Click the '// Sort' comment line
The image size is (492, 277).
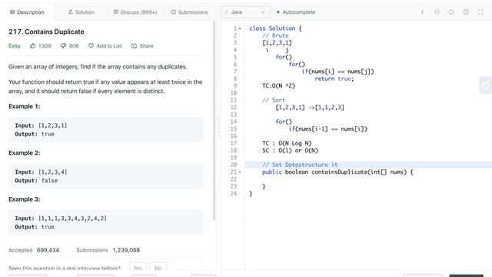point(274,100)
